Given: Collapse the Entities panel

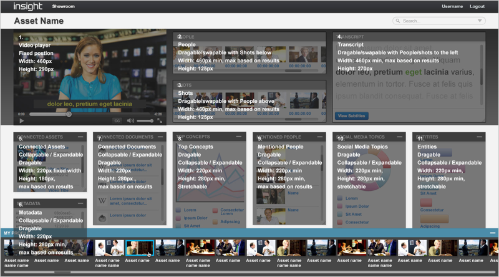Looking at the screenshot, I should click(x=480, y=137).
